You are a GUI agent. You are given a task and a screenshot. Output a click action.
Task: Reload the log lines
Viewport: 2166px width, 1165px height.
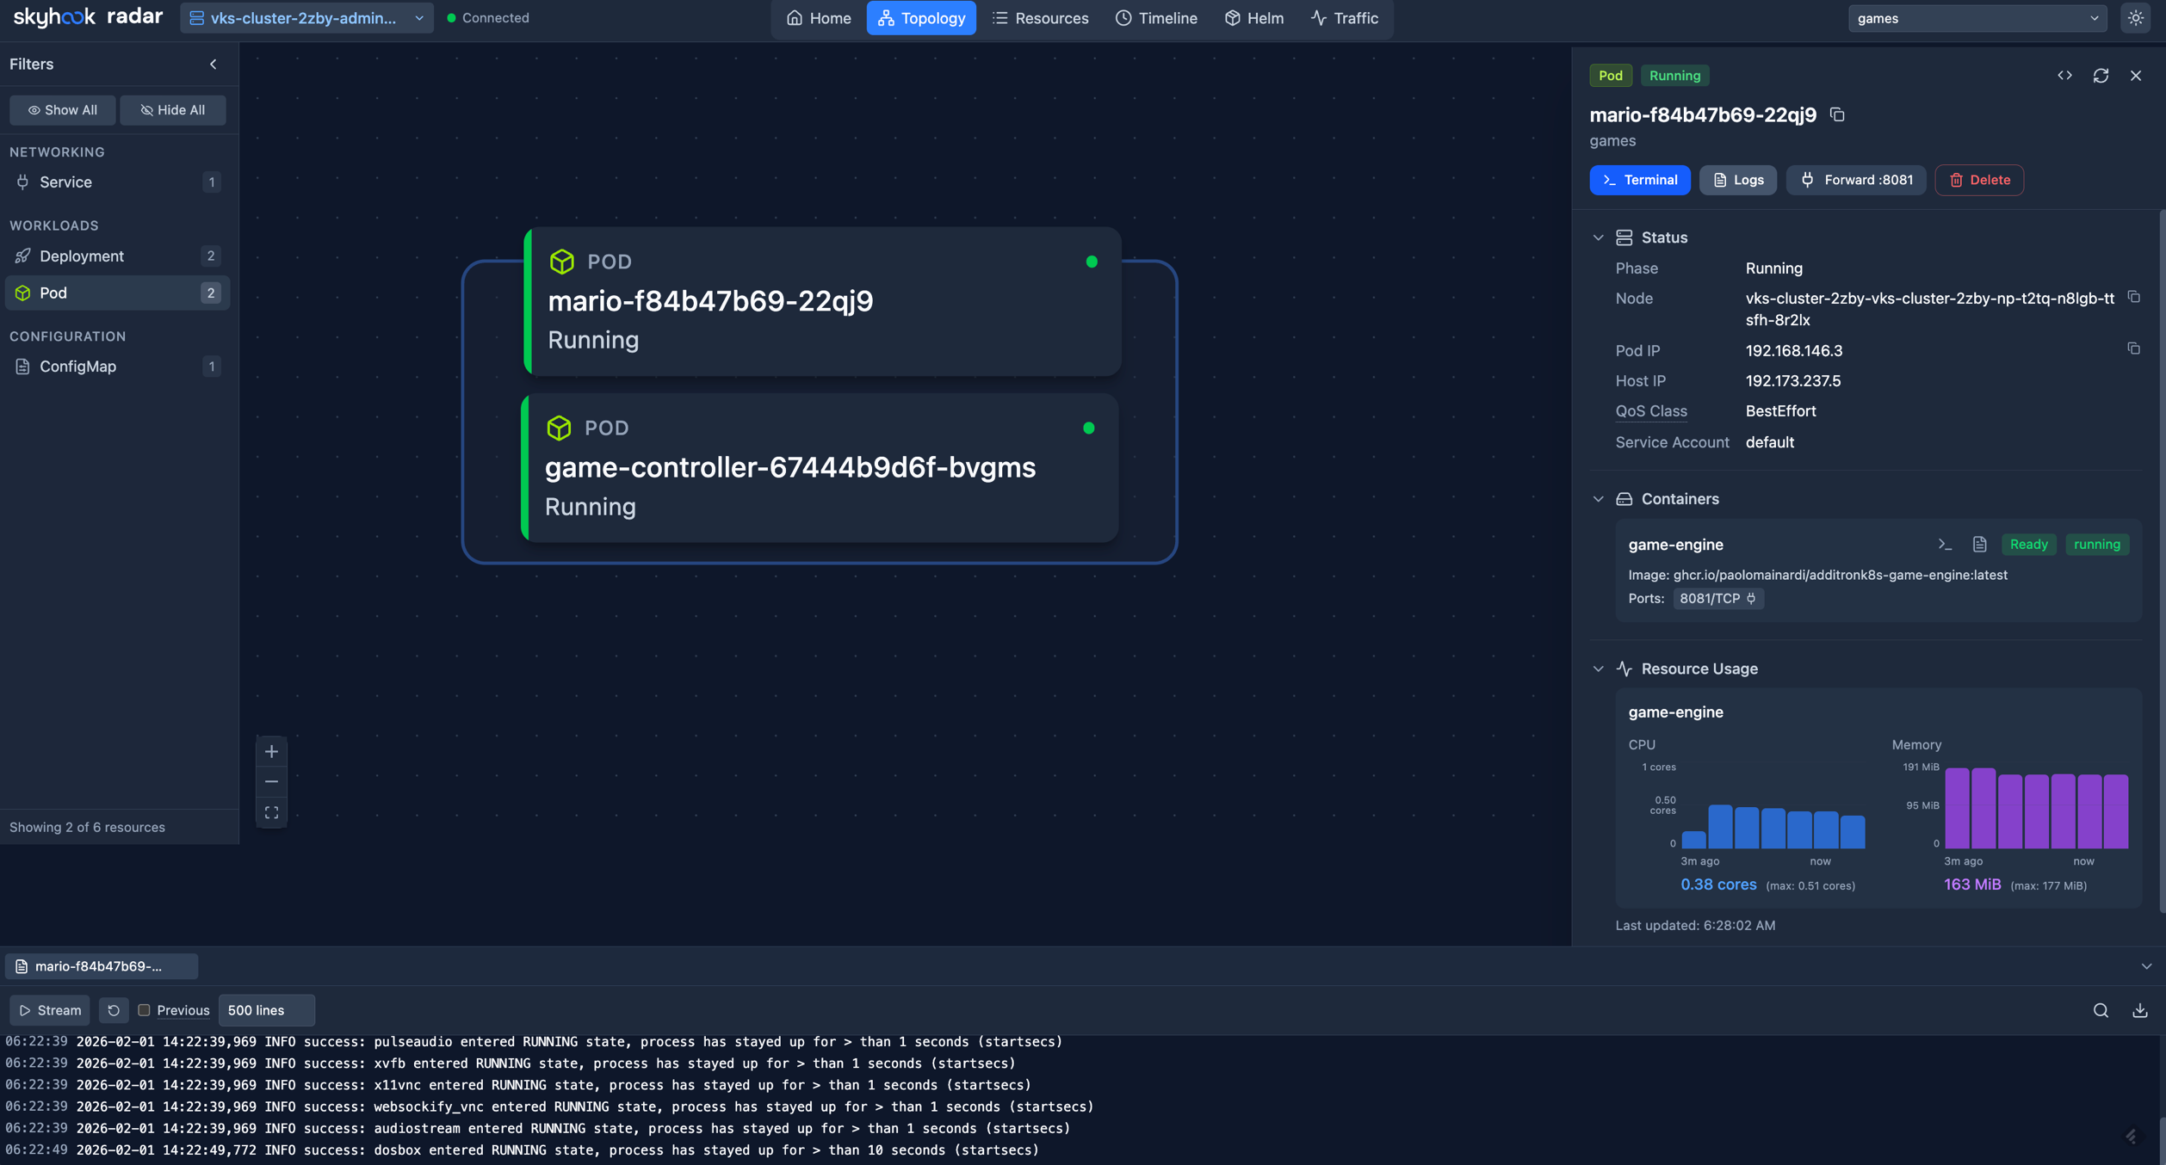coord(114,1010)
